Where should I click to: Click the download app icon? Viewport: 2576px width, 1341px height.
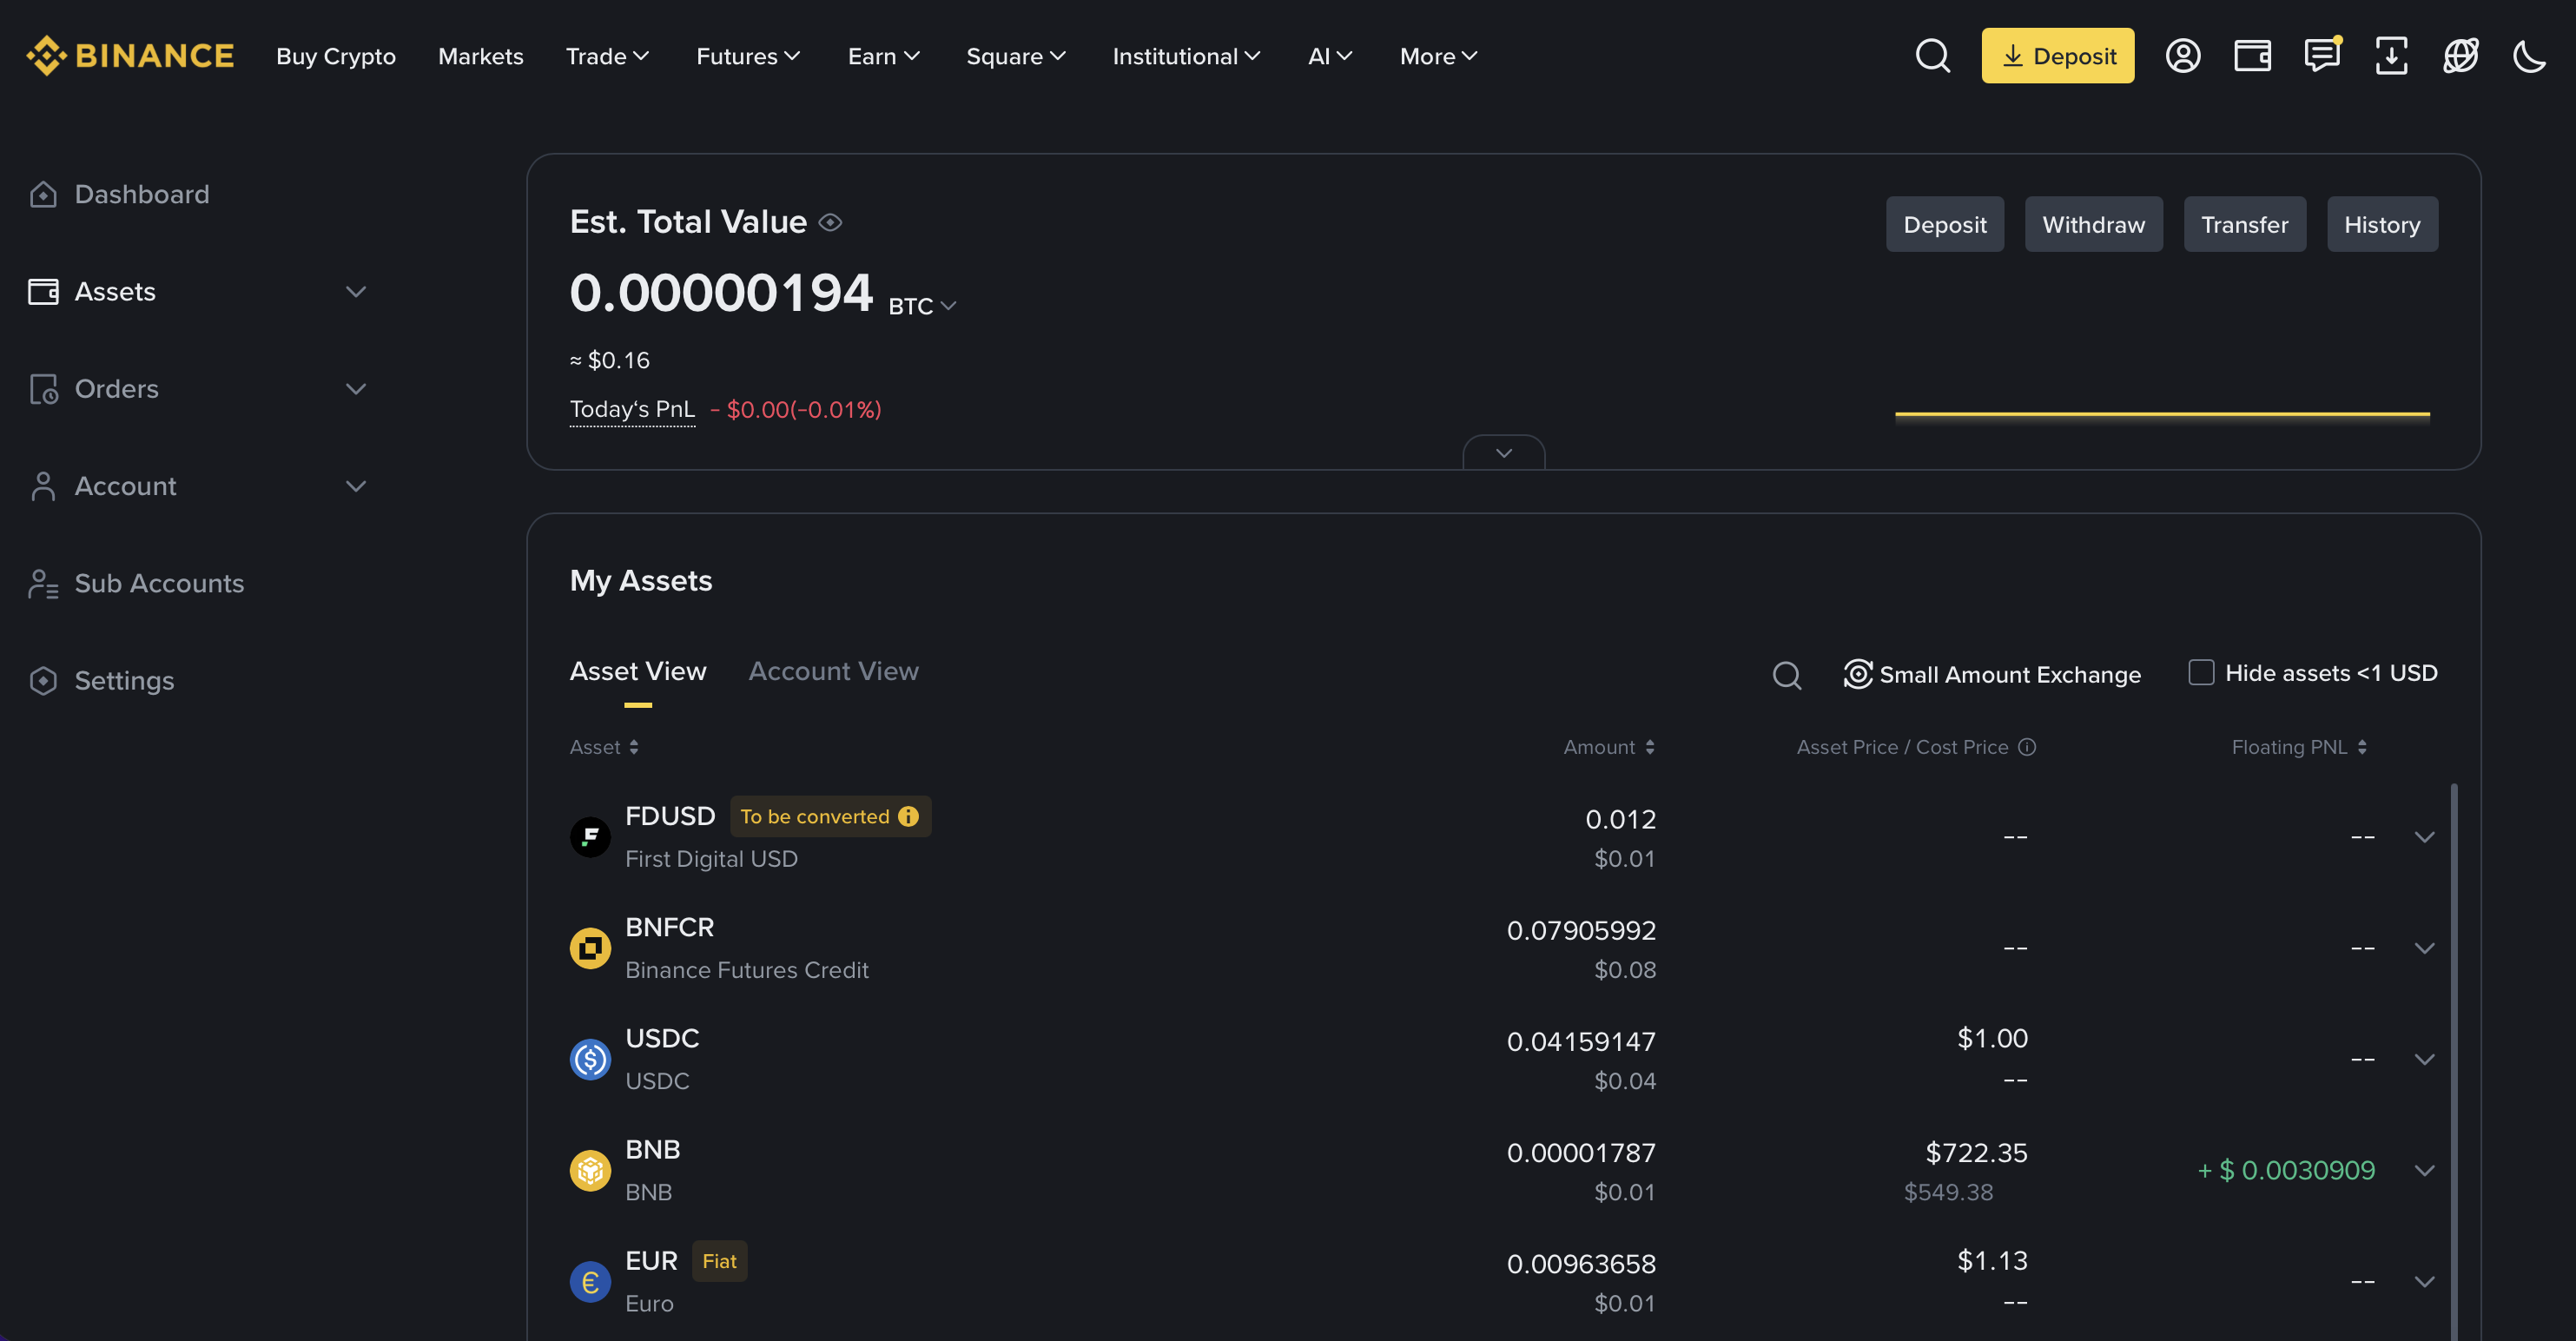click(x=2391, y=56)
